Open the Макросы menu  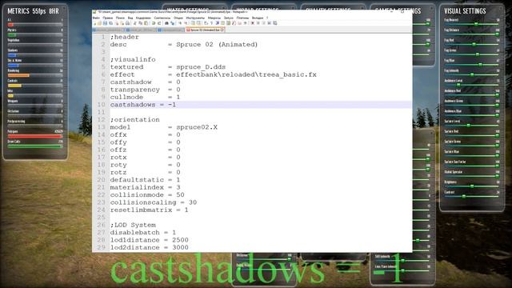[214, 18]
